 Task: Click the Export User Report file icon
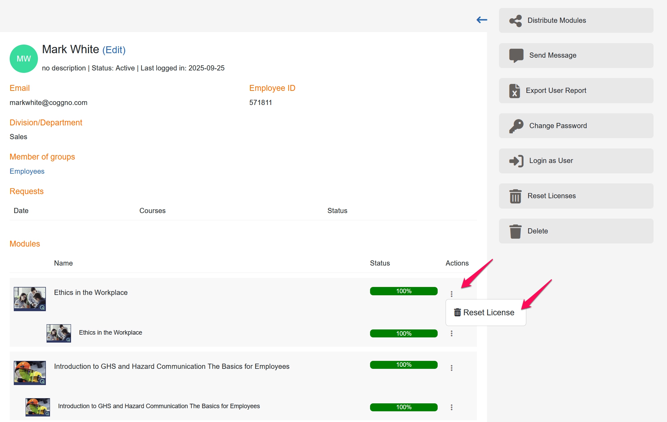pos(515,91)
